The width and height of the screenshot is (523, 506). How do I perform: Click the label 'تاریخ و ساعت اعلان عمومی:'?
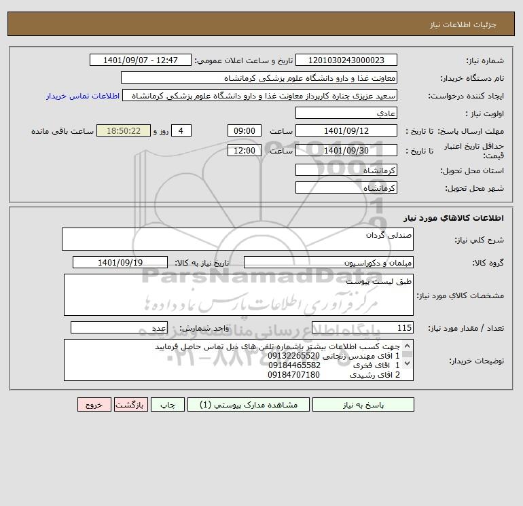(243, 60)
